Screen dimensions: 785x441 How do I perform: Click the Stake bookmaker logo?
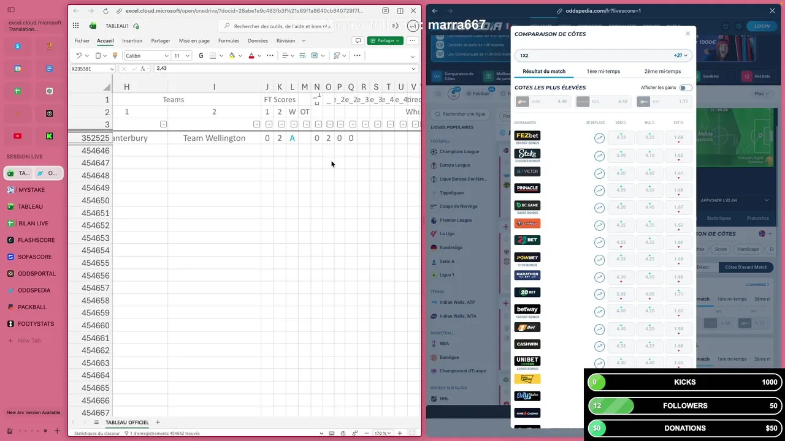pos(527,154)
